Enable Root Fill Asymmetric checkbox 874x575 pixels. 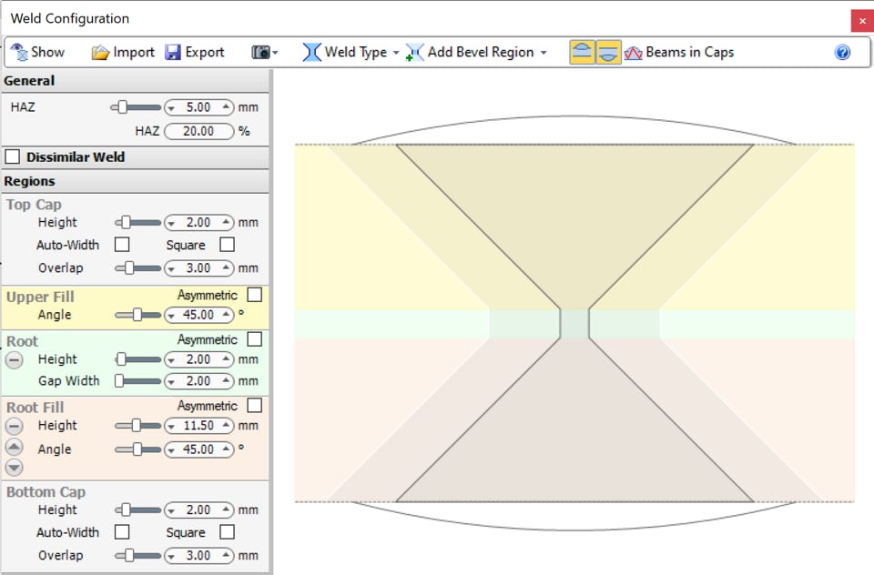point(254,405)
